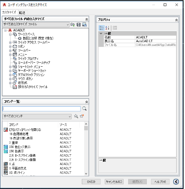Collapse the すべてのファイル内のカスタマイズ pane
Image resolution: width=185 pixels, height=189 pixels.
click(x=87, y=19)
